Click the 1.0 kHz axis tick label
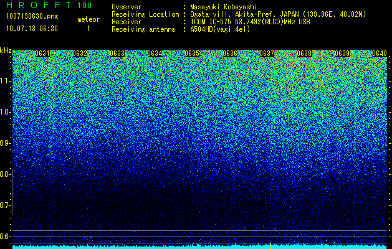This screenshot has width=392, height=249. (x=5, y=112)
